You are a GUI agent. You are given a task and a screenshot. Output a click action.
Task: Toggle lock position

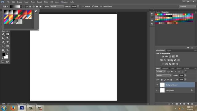point(168,80)
